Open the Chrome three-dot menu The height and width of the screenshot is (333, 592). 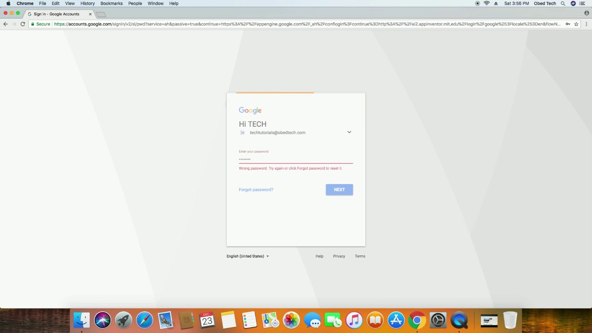tap(586, 24)
